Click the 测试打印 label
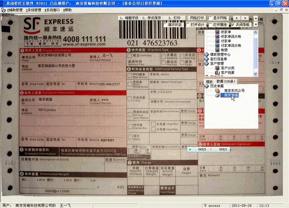Screen dimensions: 289x208 click(7, 15)
